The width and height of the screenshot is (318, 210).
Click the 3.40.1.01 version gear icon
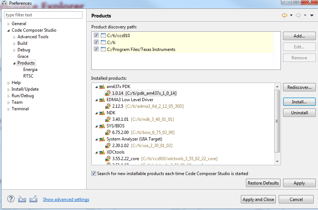click(108, 119)
